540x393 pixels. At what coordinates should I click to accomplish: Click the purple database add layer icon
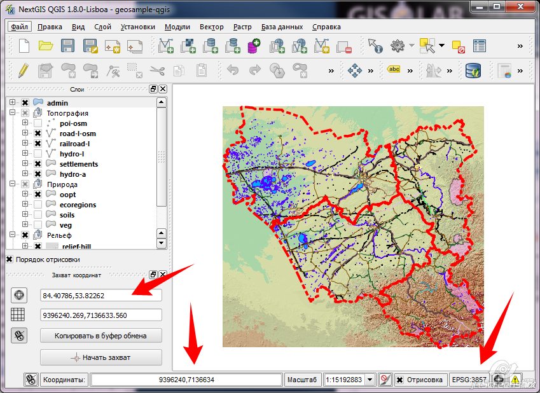click(x=254, y=46)
